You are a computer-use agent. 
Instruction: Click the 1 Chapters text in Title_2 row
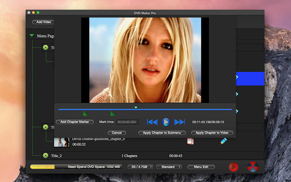[129, 156]
